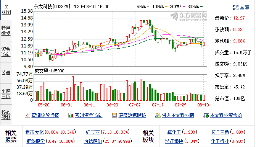Click the 20PMA magenta legend swatch
The image size is (256, 147).
184,7
